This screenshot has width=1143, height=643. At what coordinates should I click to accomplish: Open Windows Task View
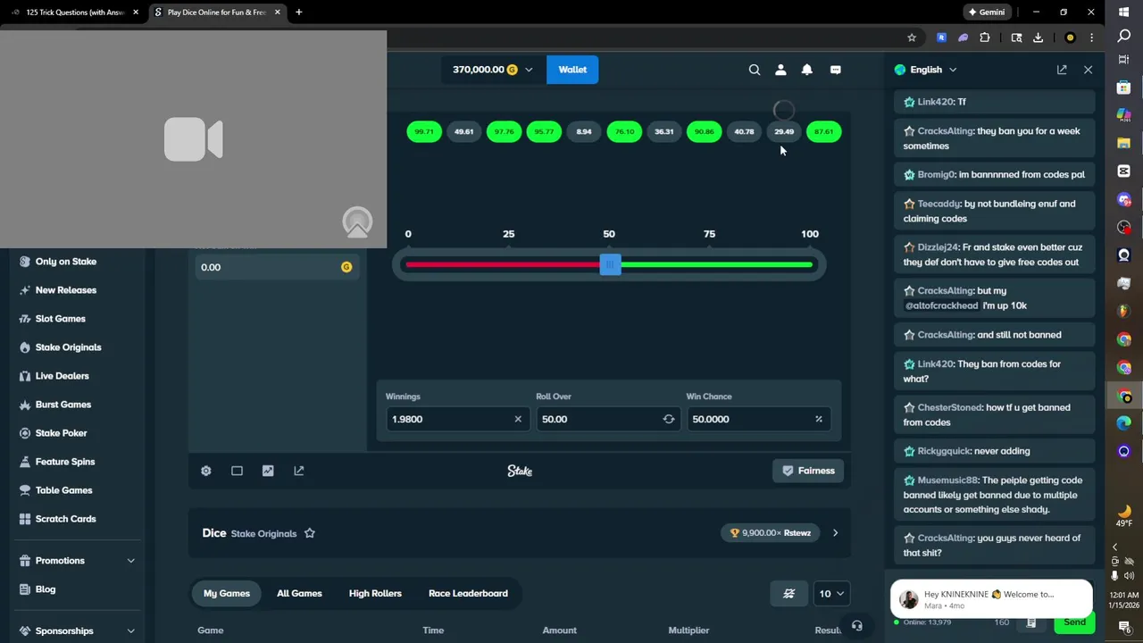point(1124,60)
